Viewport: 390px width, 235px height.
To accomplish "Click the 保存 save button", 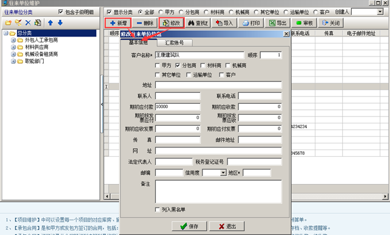I will [x=189, y=226].
